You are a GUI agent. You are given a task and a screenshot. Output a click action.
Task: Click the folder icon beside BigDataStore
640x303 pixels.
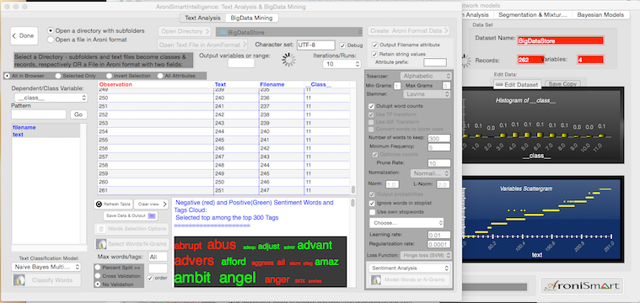[223, 32]
